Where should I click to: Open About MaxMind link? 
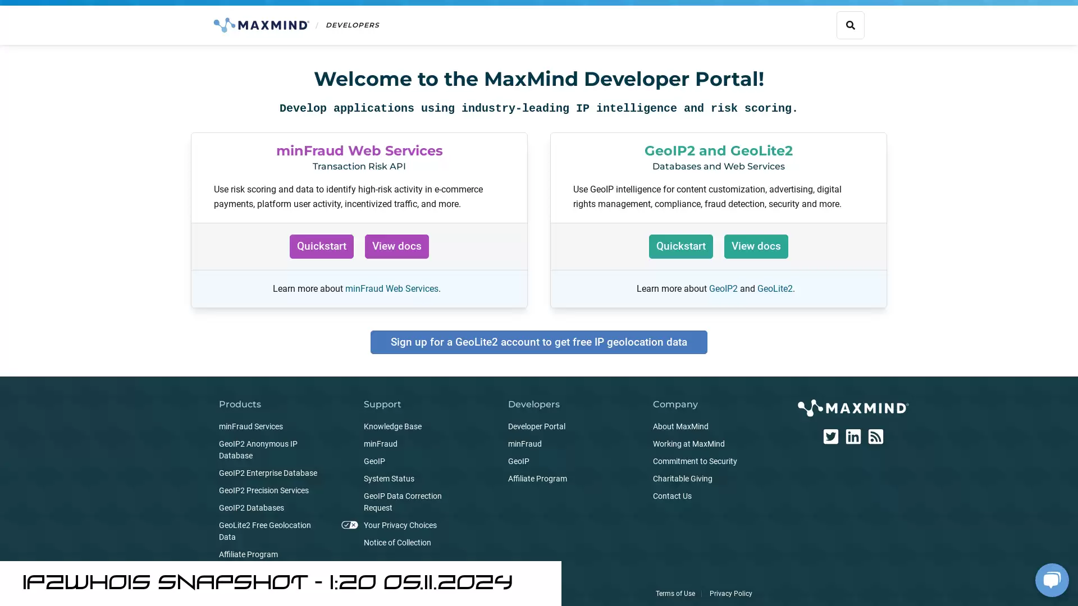[680, 426]
